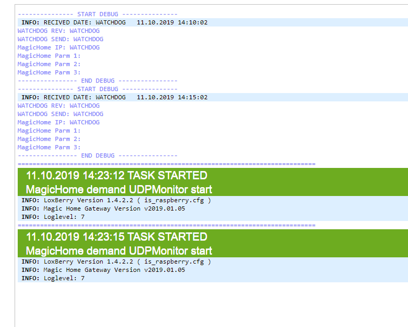Click 'MagicHome Parm 2:' in the 14:10:02 debug block
Screen dimensions: 408x327
49,64
